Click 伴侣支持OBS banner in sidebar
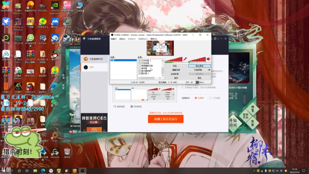The width and height of the screenshot is (309, 174). point(94,122)
